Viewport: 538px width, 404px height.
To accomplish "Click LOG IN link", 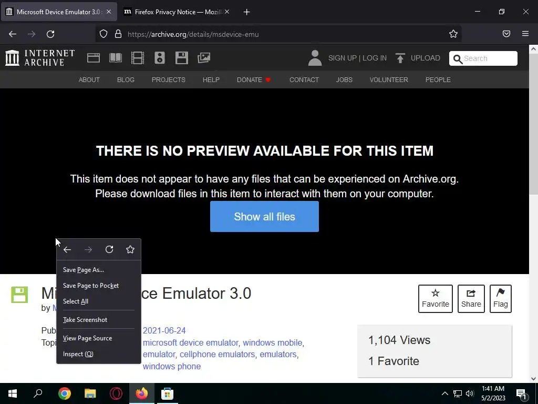I will [375, 58].
